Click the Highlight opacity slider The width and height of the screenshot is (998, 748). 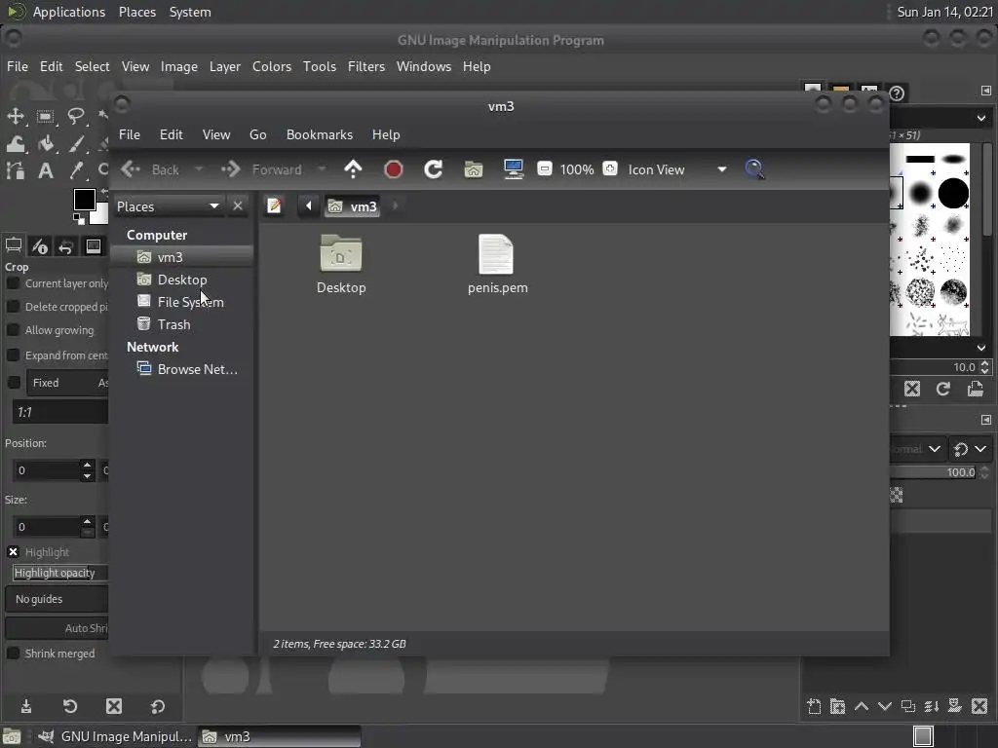pyautogui.click(x=60, y=573)
